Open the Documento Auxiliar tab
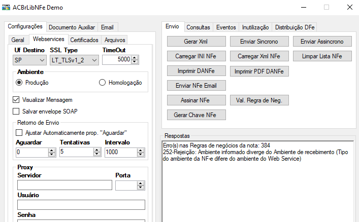 click(72, 27)
